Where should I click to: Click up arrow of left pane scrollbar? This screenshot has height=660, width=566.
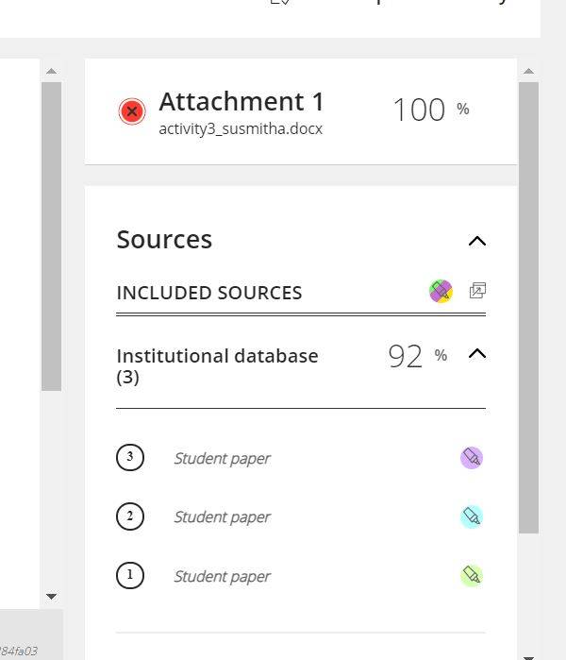point(51,71)
